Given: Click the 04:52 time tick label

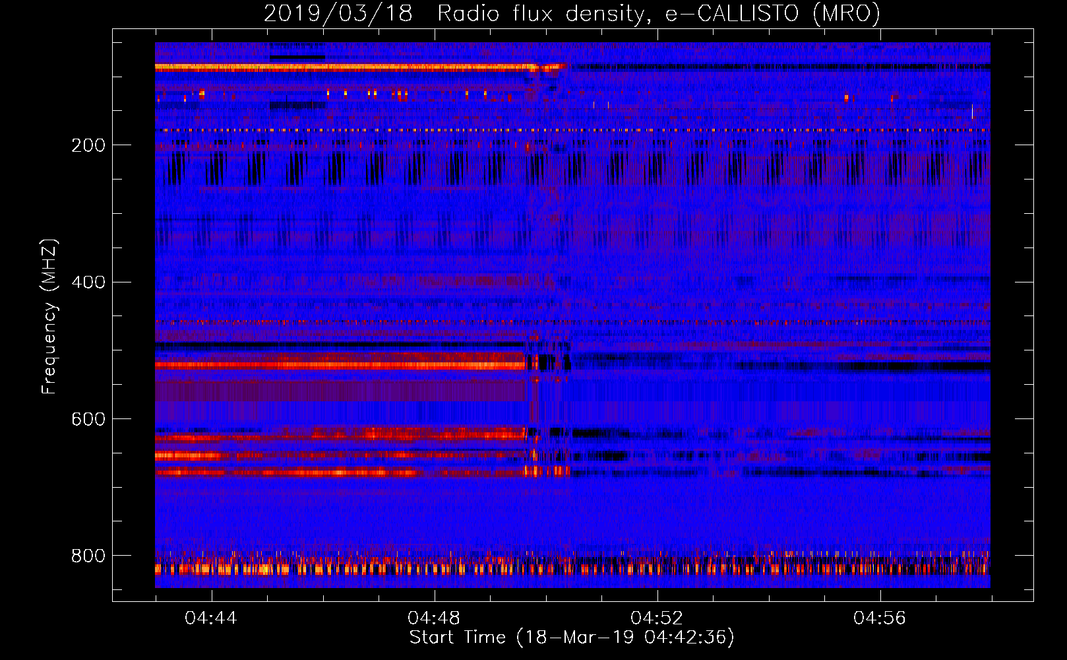Looking at the screenshot, I should tap(657, 618).
